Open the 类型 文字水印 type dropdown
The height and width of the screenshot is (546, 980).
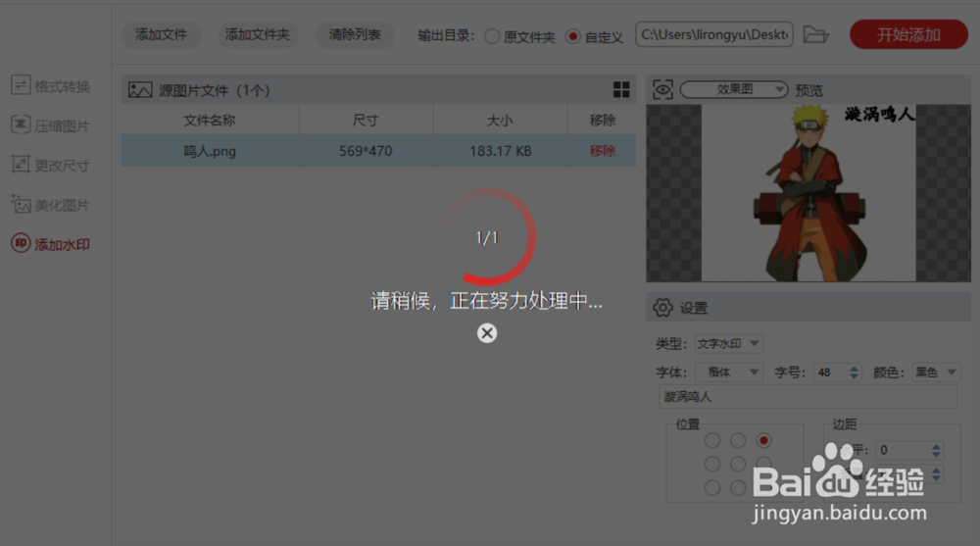tap(728, 343)
